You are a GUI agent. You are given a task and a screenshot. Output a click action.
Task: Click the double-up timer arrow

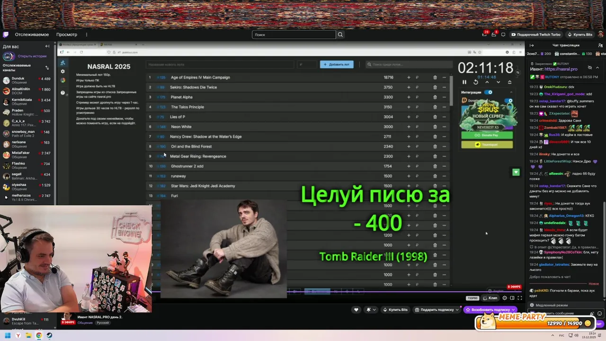[x=509, y=82]
